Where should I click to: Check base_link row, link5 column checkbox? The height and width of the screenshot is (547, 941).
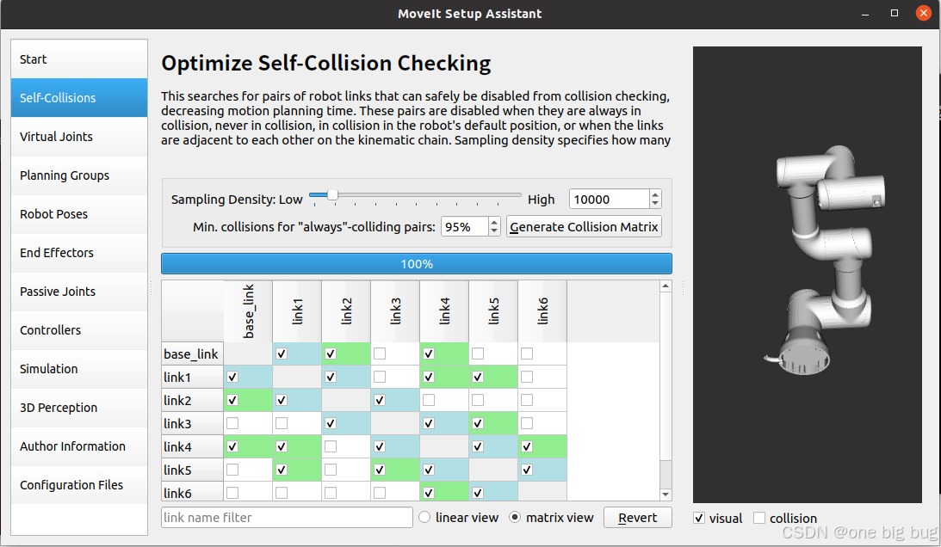(x=478, y=353)
